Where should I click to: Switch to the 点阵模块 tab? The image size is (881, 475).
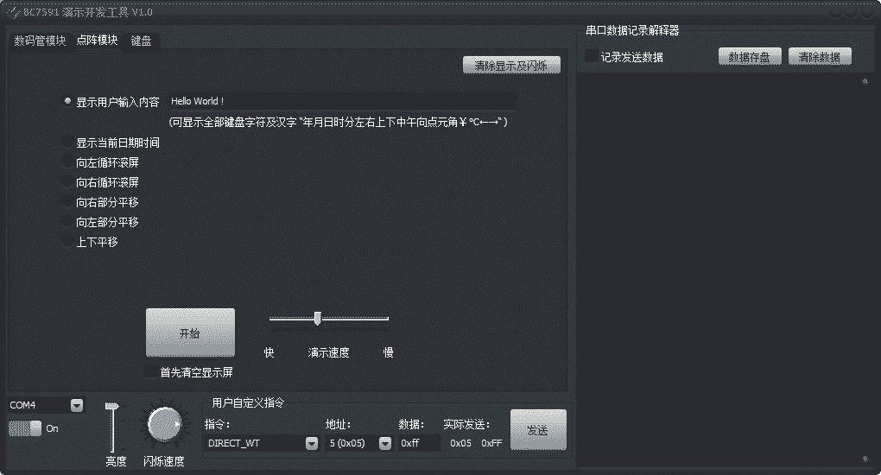98,40
